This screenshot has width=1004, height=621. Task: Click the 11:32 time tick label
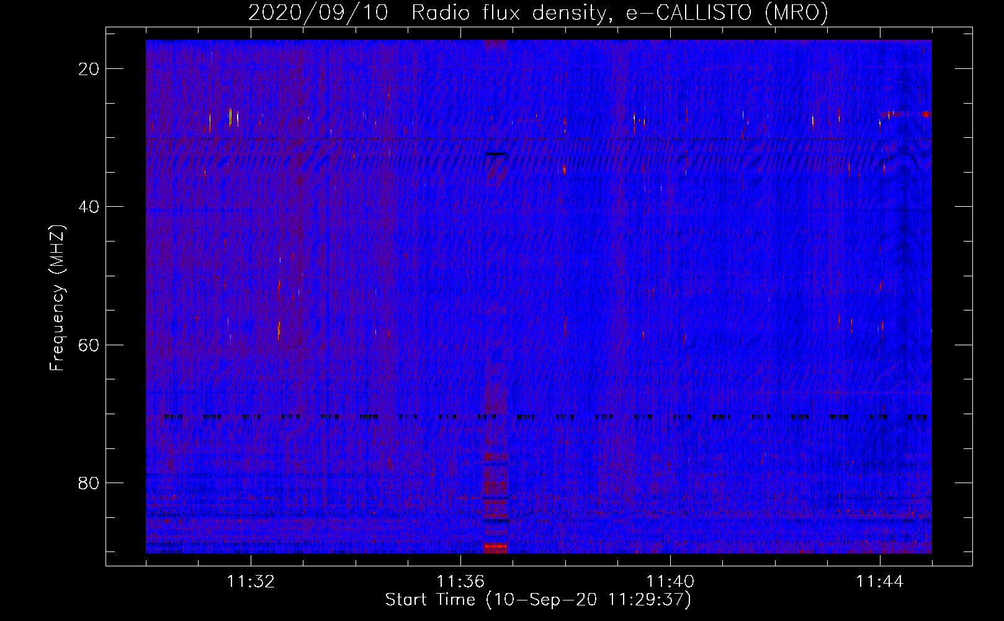tap(251, 582)
